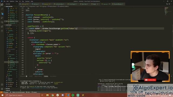Show the DEBUG CONSOLE panel tab
The height and width of the screenshot is (97, 173).
(38, 76)
